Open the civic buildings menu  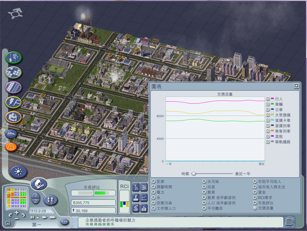coord(13,117)
